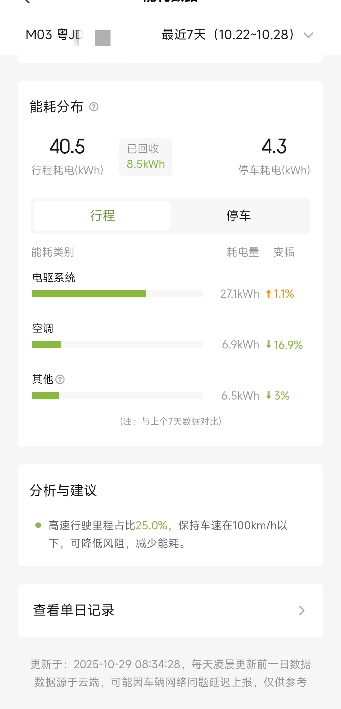
Task: Tap the back arrow at top left
Action: pos(27,1)
